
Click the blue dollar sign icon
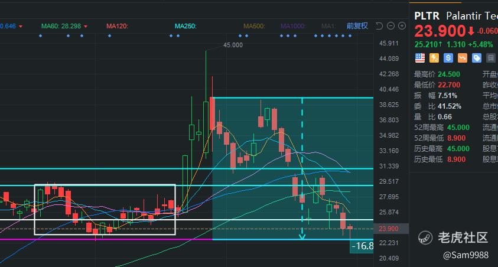448,58
